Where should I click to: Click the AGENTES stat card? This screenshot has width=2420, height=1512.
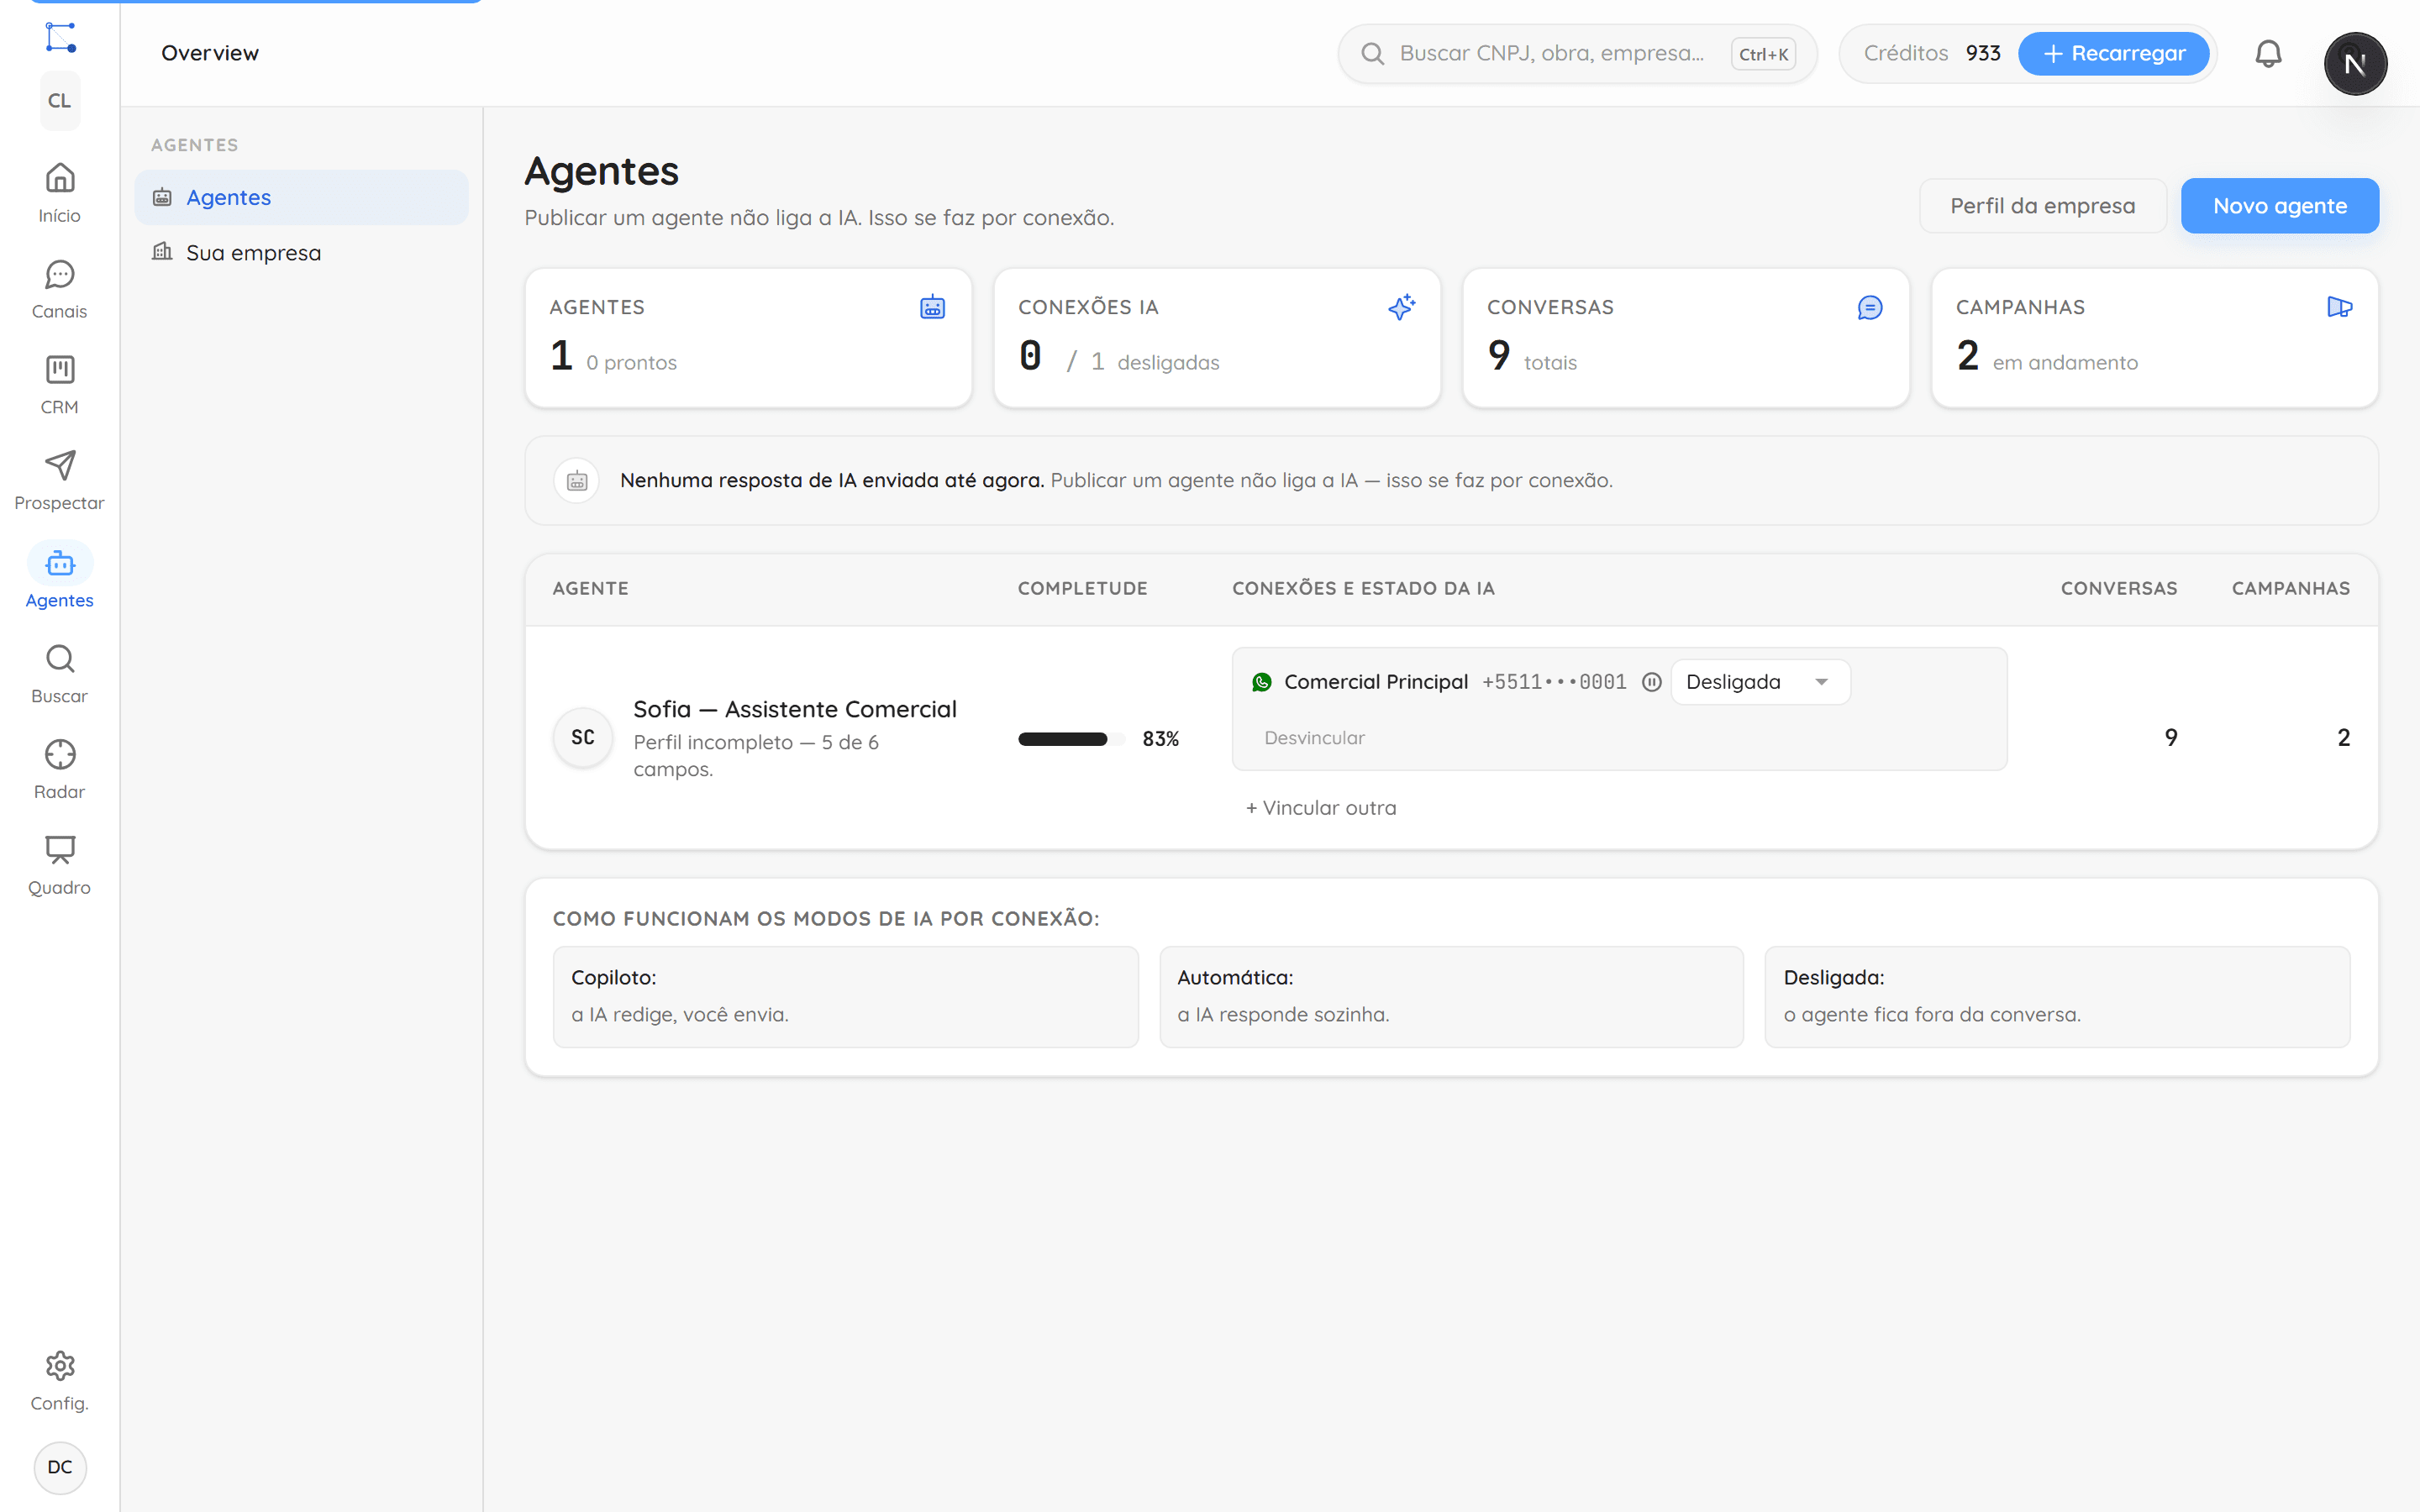pyautogui.click(x=748, y=337)
